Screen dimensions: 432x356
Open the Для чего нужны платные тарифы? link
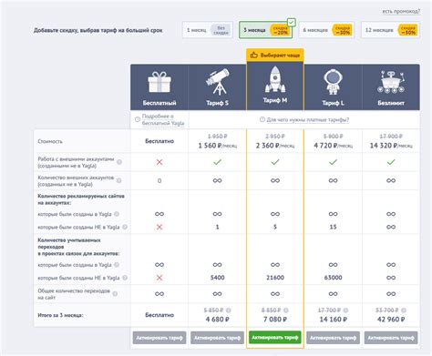pos(308,120)
